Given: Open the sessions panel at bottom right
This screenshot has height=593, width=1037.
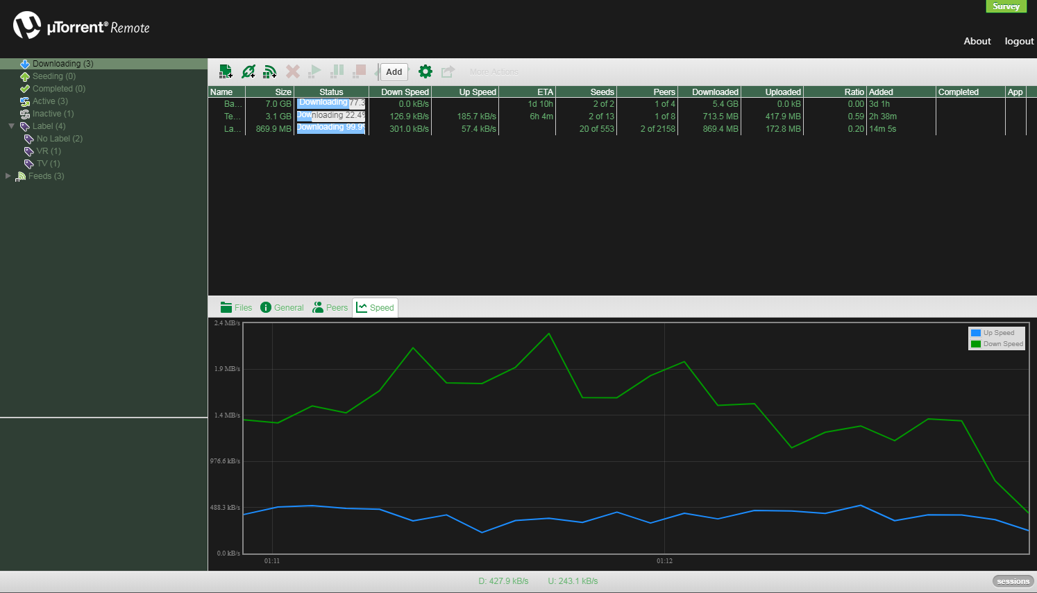Looking at the screenshot, I should click(x=1013, y=581).
